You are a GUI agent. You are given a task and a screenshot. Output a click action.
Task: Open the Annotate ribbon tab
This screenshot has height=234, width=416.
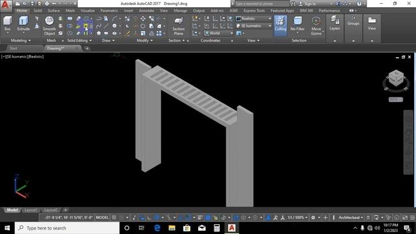tap(146, 10)
